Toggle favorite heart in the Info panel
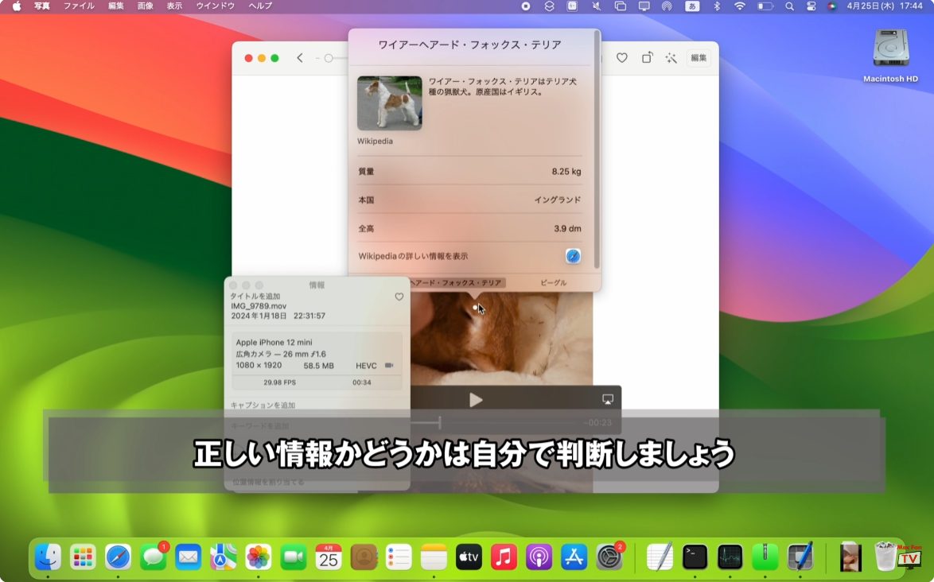Screen dimensions: 934x582 (399, 297)
